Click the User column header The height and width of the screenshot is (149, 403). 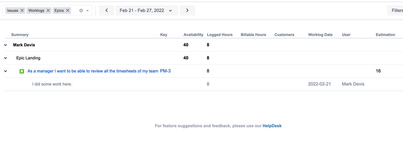[346, 35]
